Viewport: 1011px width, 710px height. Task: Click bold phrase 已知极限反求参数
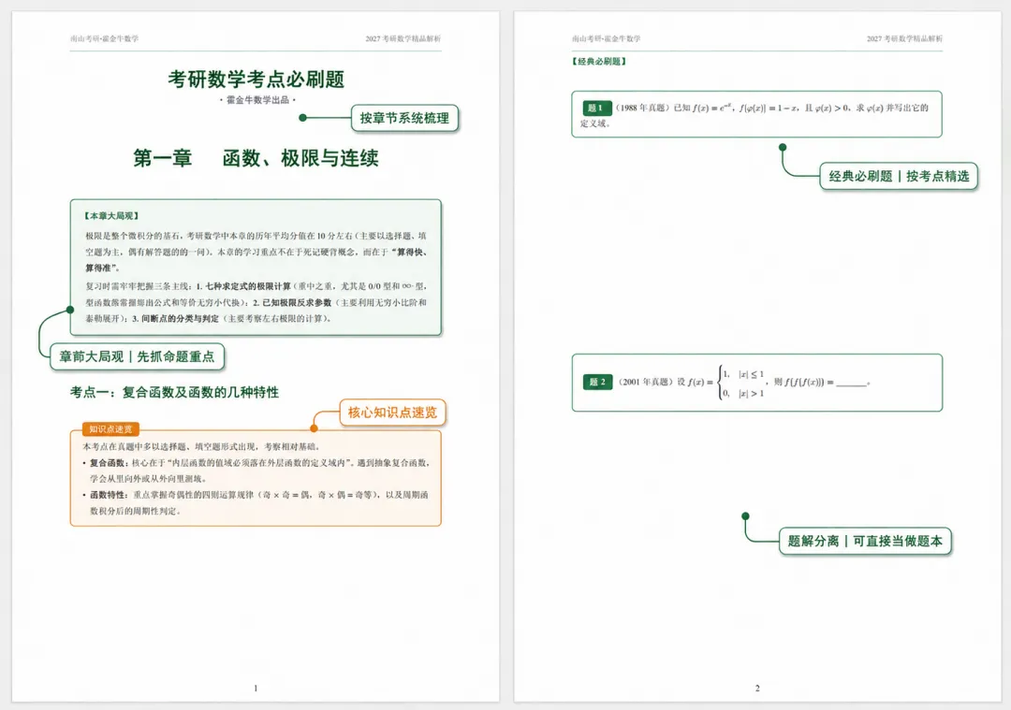pyautogui.click(x=297, y=302)
